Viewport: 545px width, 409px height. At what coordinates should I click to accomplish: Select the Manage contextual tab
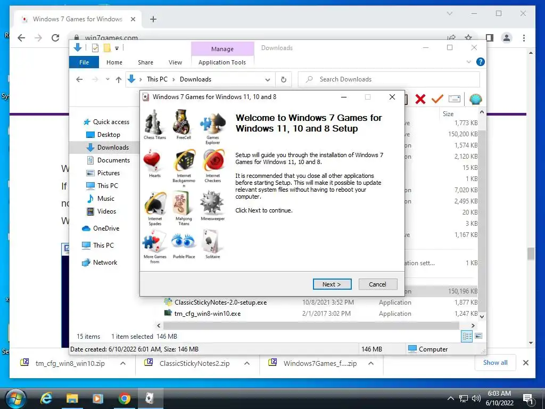[222, 49]
